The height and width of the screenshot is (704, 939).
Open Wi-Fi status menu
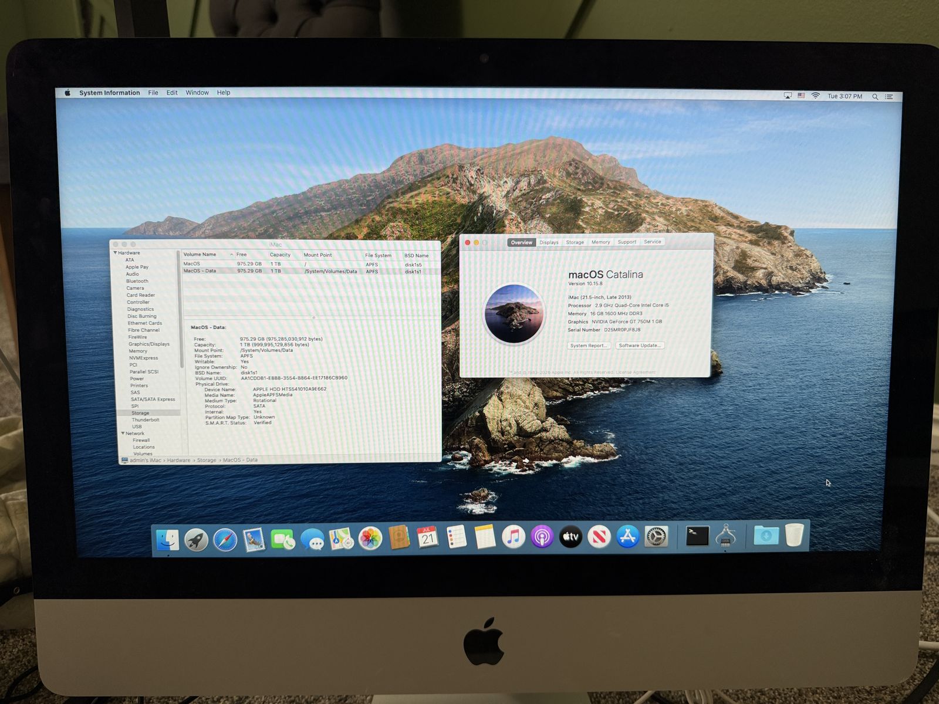816,96
